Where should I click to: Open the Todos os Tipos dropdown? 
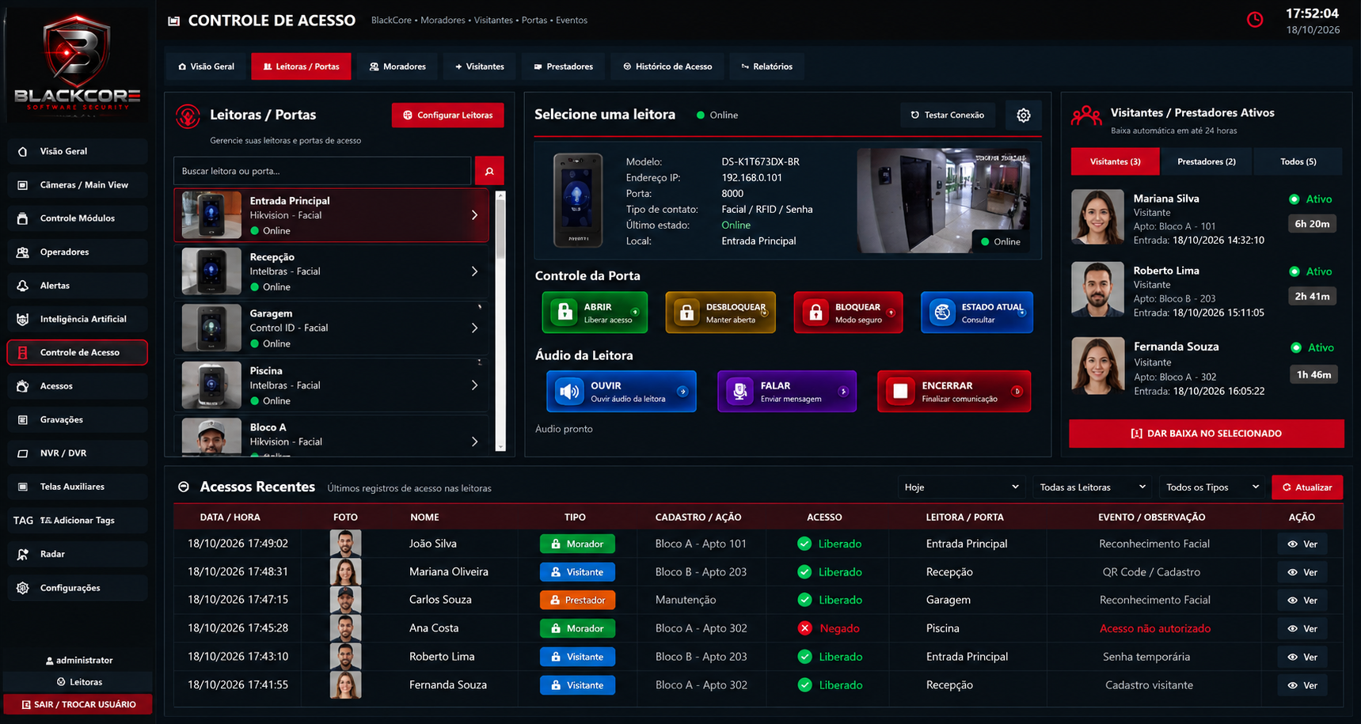coord(1212,487)
